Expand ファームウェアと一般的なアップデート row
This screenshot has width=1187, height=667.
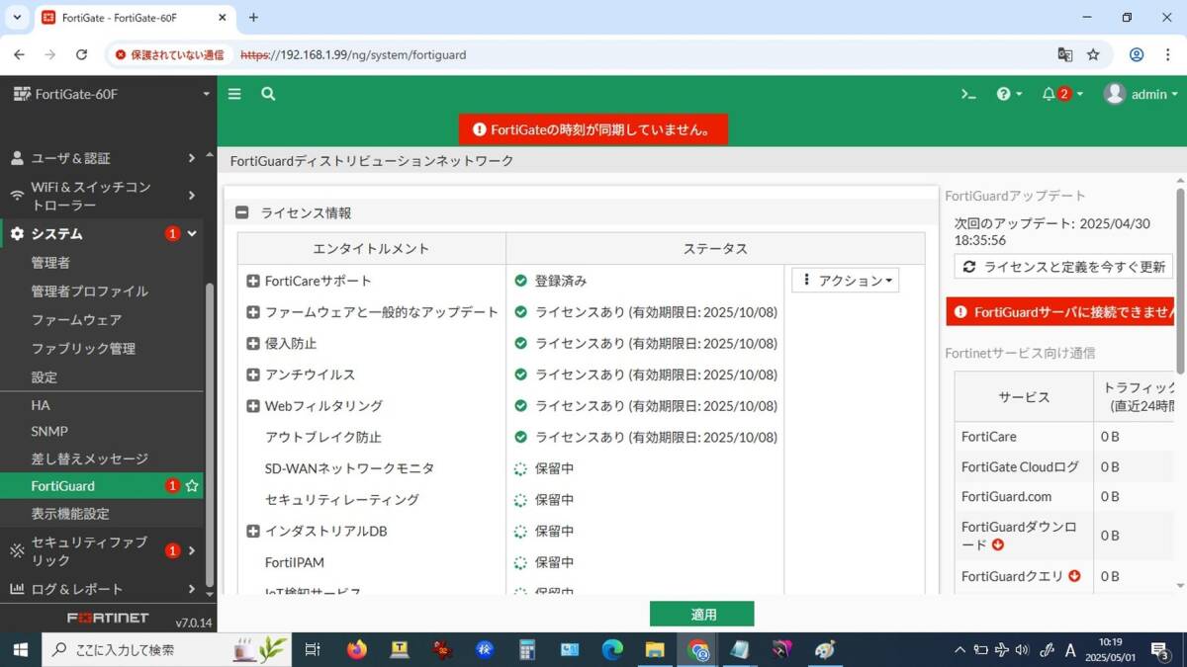[x=253, y=312]
